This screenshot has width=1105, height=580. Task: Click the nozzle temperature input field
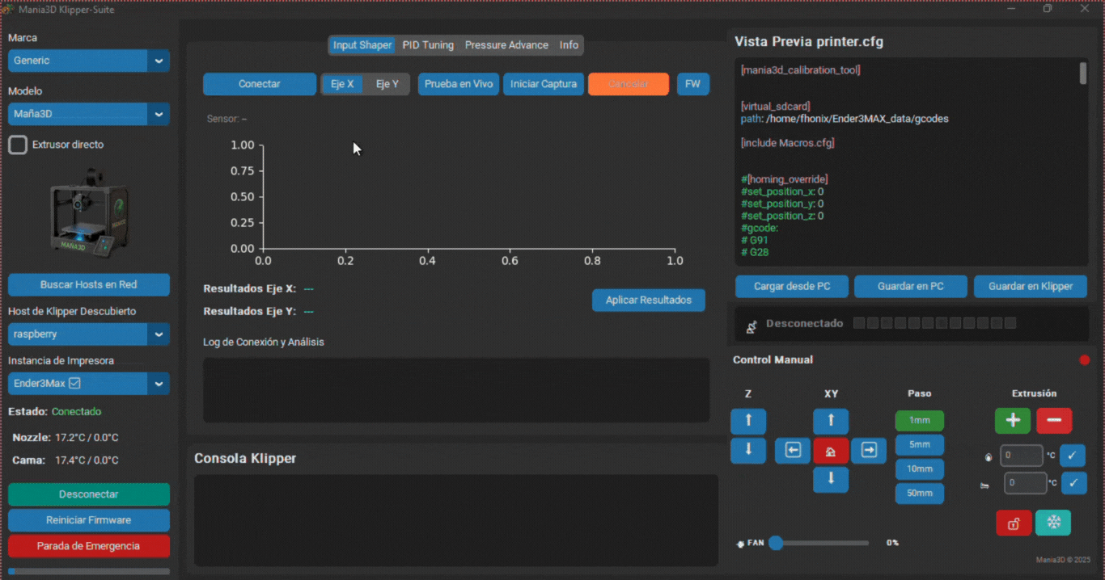coord(1022,456)
